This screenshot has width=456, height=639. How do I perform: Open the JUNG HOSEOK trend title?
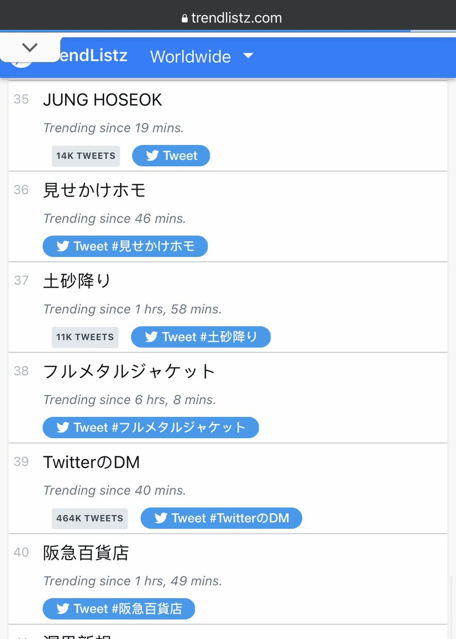click(x=102, y=100)
